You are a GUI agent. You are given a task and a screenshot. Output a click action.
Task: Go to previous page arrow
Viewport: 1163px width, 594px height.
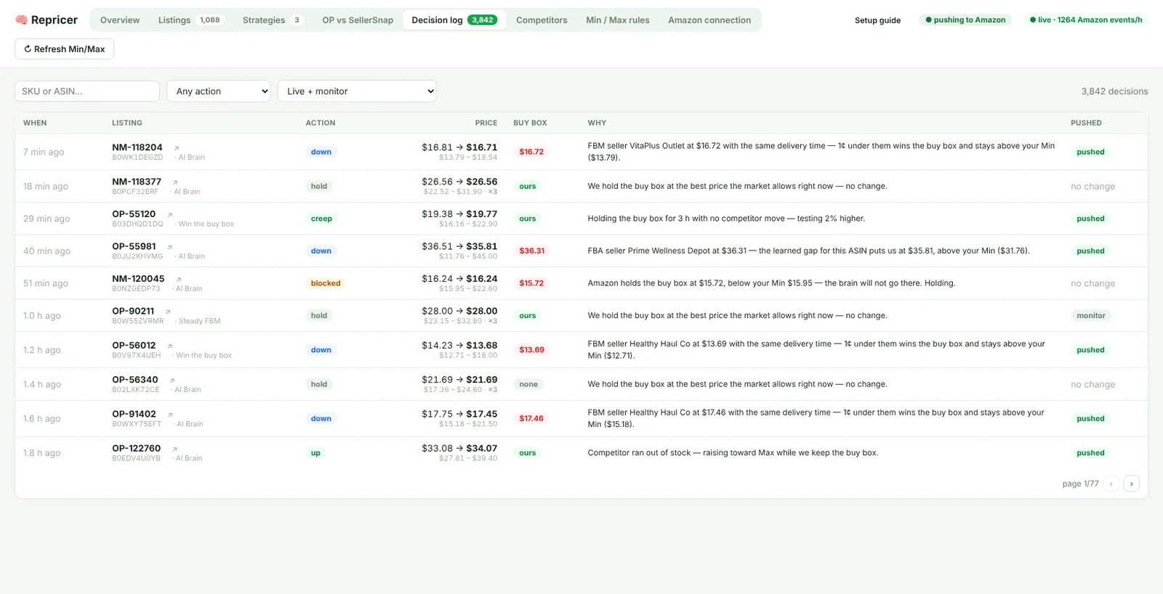[1111, 484]
